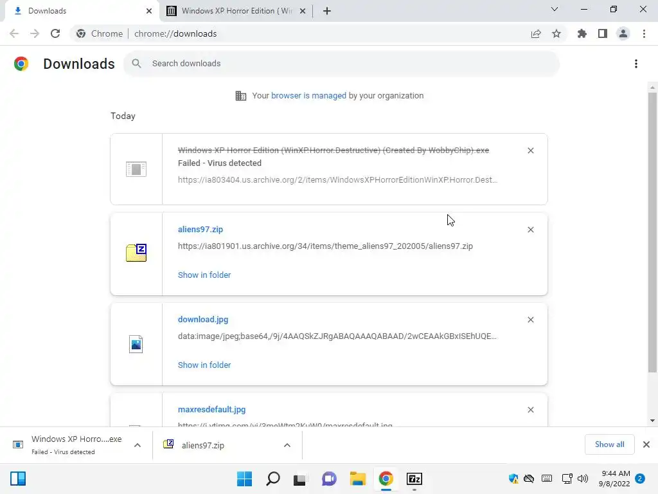Open the Chrome profile avatar
Screen dimensions: 658x494
623,33
